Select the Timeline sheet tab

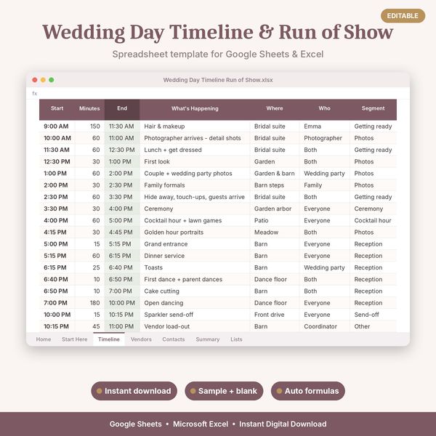tap(109, 339)
